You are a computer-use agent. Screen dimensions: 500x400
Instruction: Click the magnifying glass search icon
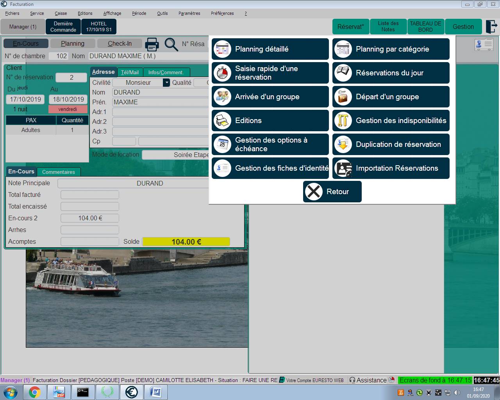point(171,44)
